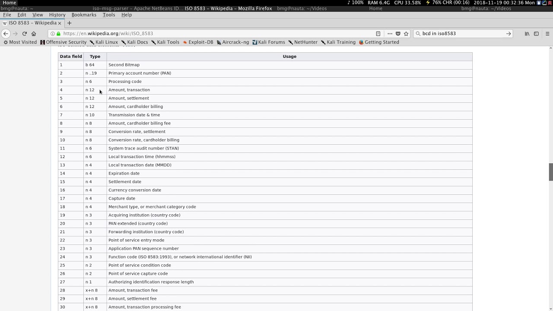Open a new tab with plus button
The height and width of the screenshot is (311, 553).
tap(69, 23)
